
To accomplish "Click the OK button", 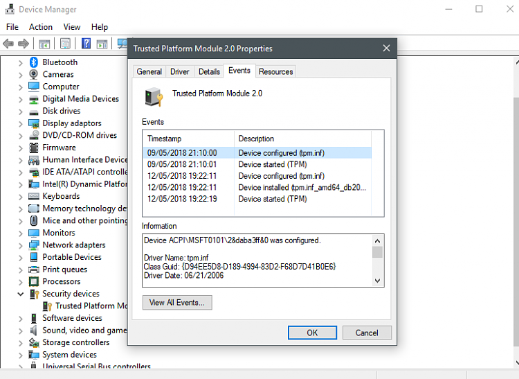I will tap(312, 333).
